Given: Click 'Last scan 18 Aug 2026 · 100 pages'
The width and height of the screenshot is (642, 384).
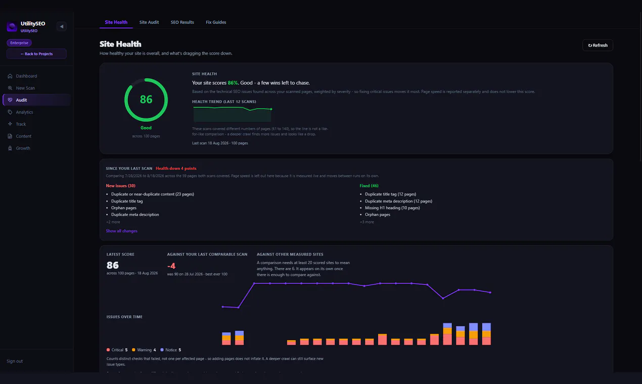Looking at the screenshot, I should tap(220, 143).
